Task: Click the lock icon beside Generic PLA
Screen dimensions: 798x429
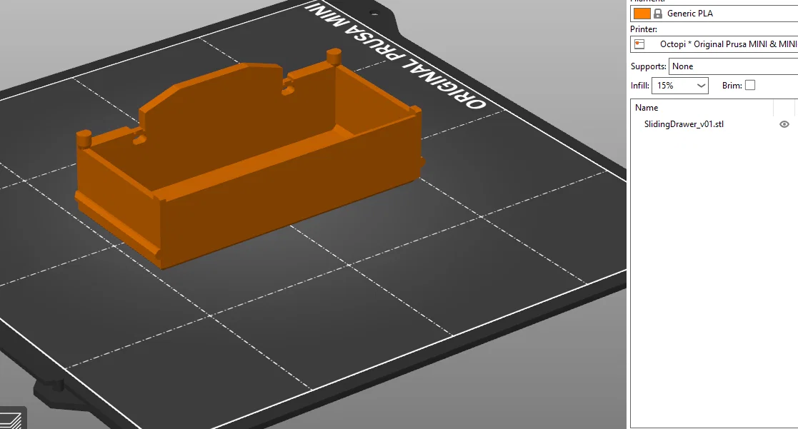Action: click(657, 13)
